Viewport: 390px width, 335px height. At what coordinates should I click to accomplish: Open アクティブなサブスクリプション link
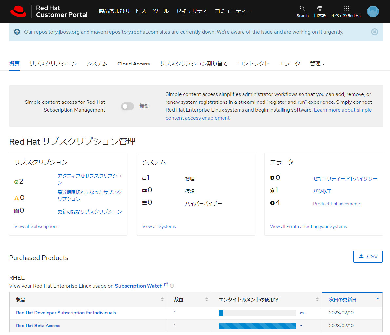pos(89,179)
